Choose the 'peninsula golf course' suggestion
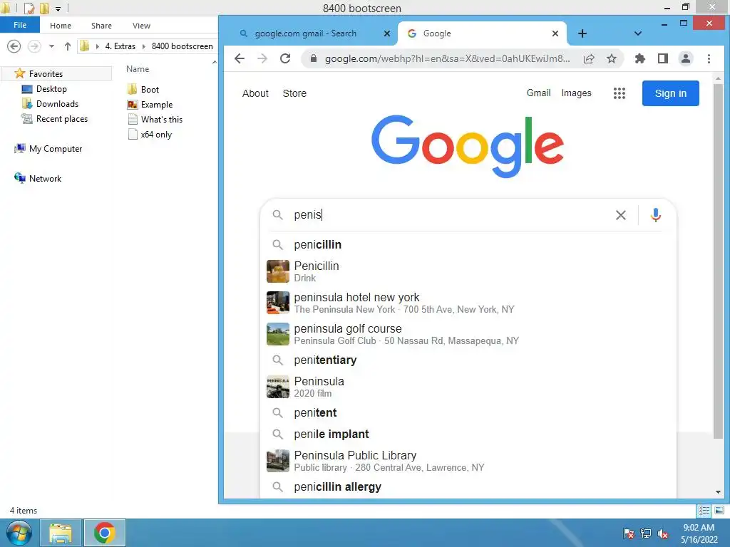The width and height of the screenshot is (730, 547). coord(468,334)
